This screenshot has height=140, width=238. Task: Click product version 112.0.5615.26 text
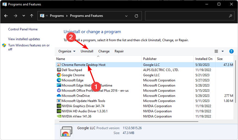[x=132, y=128]
